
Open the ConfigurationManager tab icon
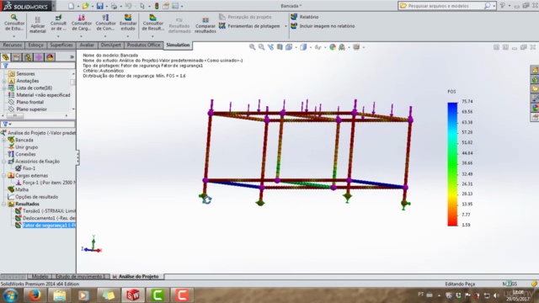coord(28,57)
